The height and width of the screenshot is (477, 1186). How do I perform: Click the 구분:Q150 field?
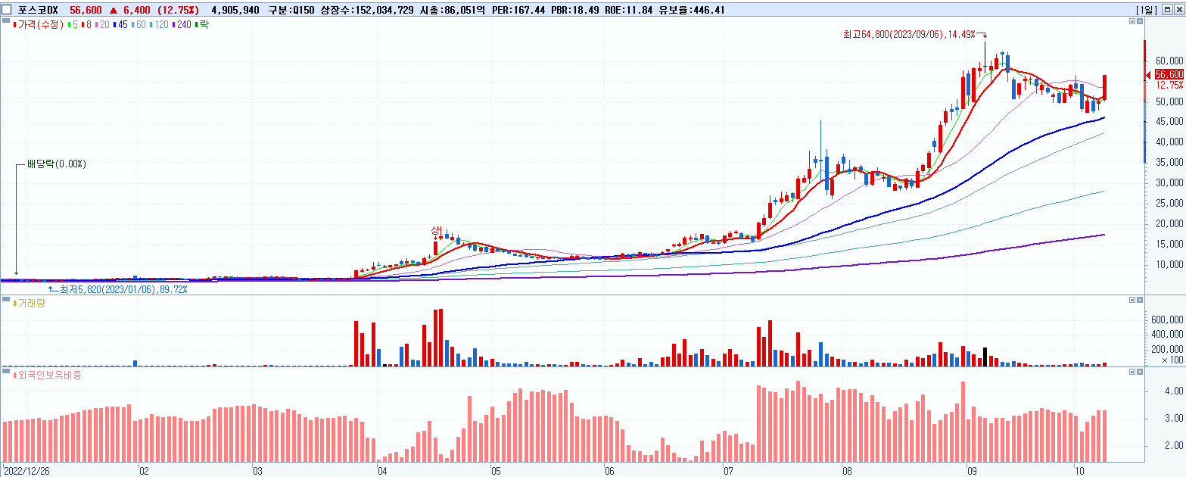291,10
